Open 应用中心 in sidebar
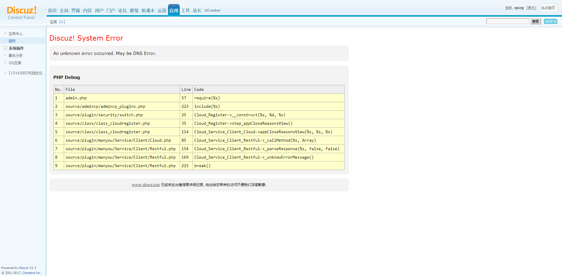562x276 pixels. tap(16, 34)
